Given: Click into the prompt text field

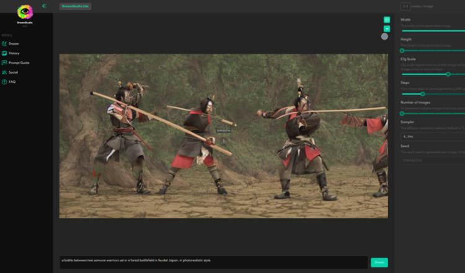Looking at the screenshot, I should point(213,262).
